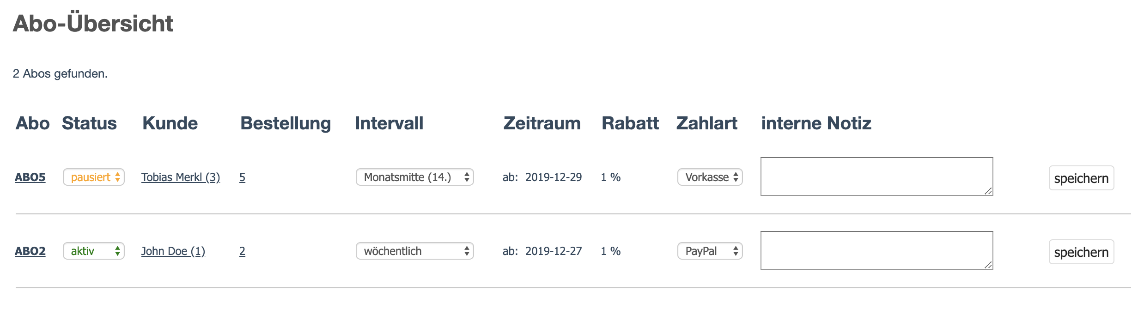Open the ABO2 subscription link
The width and height of the screenshot is (1144, 316).
click(x=30, y=251)
